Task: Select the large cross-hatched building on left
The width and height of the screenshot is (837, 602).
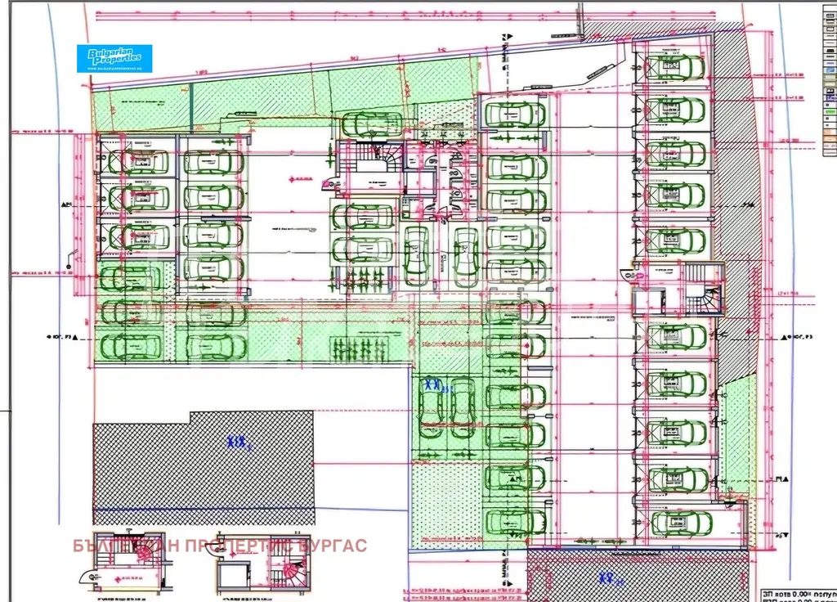Action: [x=203, y=468]
